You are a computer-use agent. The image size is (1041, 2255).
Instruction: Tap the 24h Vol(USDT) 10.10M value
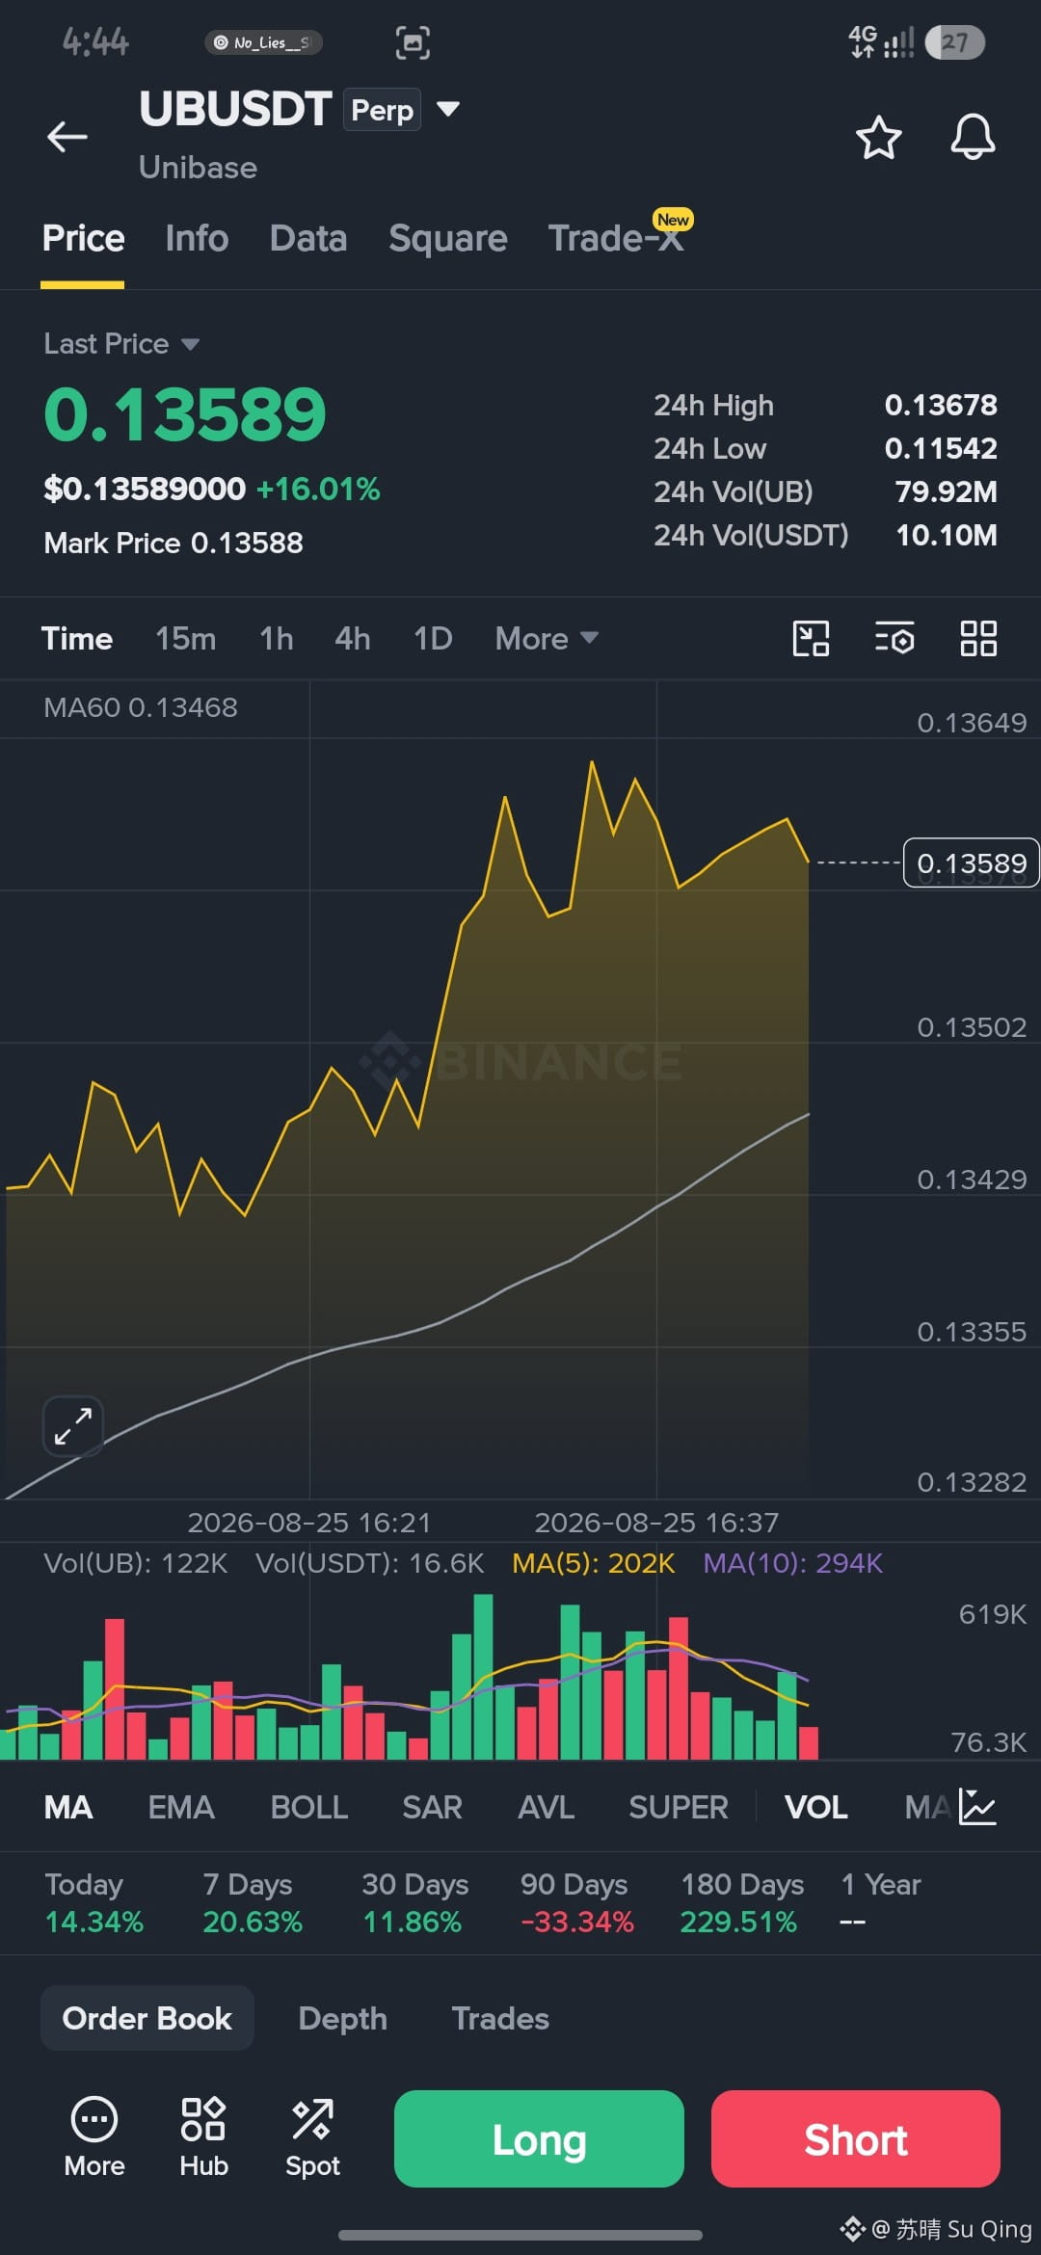[947, 535]
